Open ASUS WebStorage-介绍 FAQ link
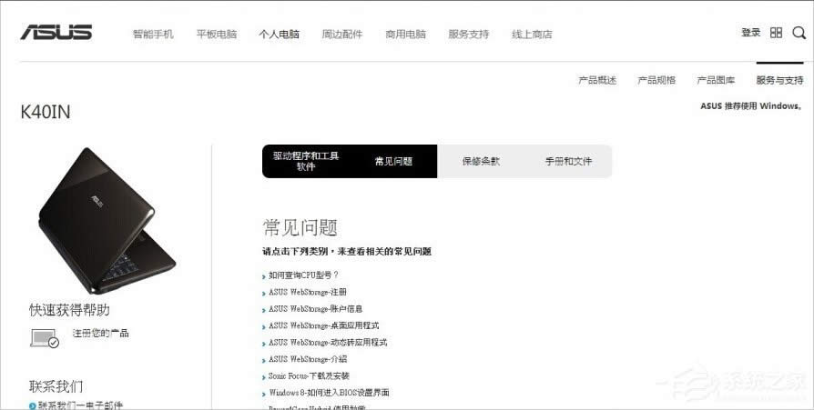The image size is (814, 410). 308,359
